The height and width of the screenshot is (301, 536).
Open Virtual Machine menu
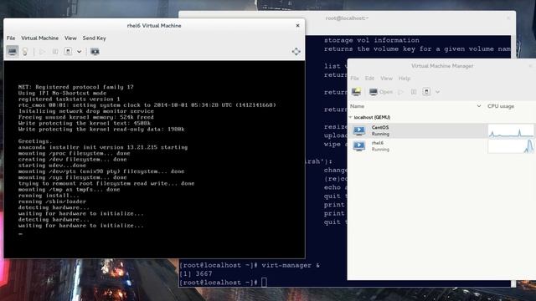point(39,38)
